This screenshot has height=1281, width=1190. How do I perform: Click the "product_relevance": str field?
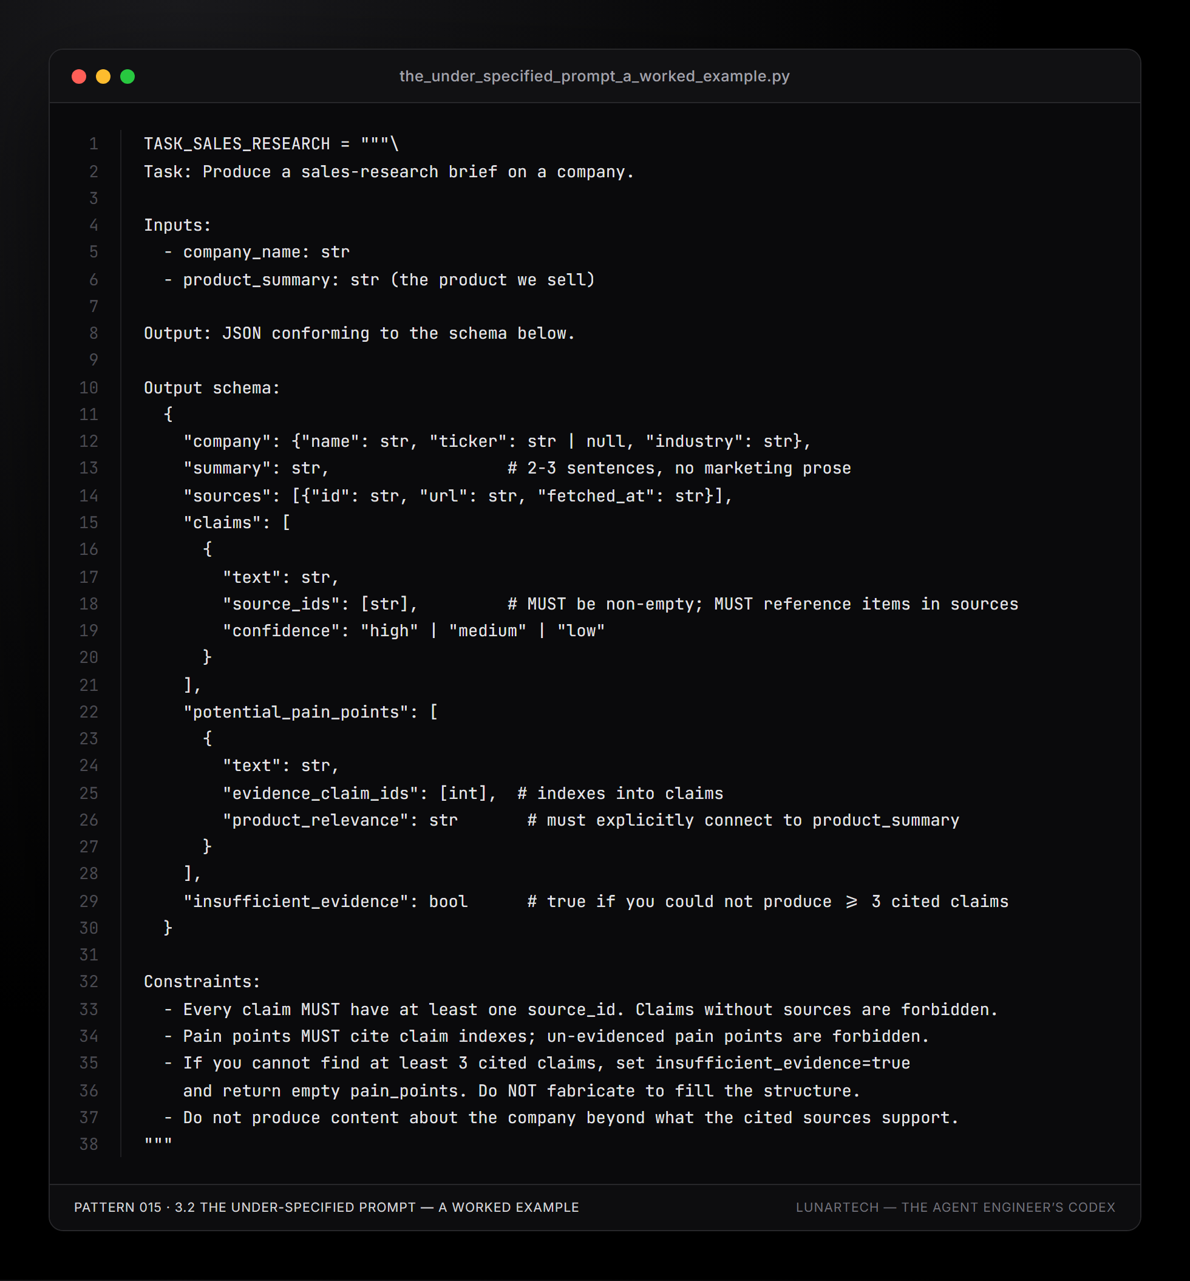(x=340, y=820)
